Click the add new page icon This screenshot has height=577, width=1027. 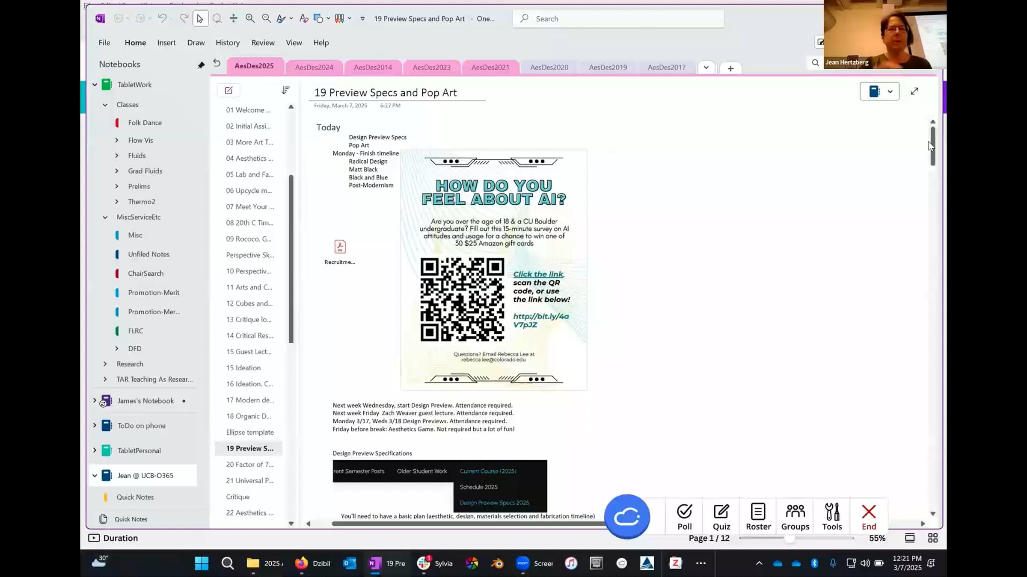click(229, 90)
